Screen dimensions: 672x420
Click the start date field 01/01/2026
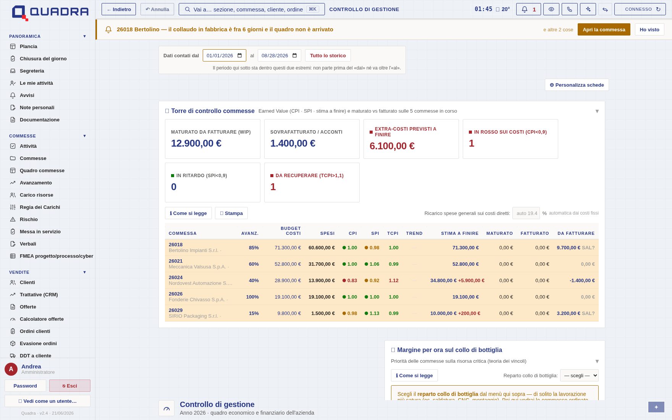point(225,55)
